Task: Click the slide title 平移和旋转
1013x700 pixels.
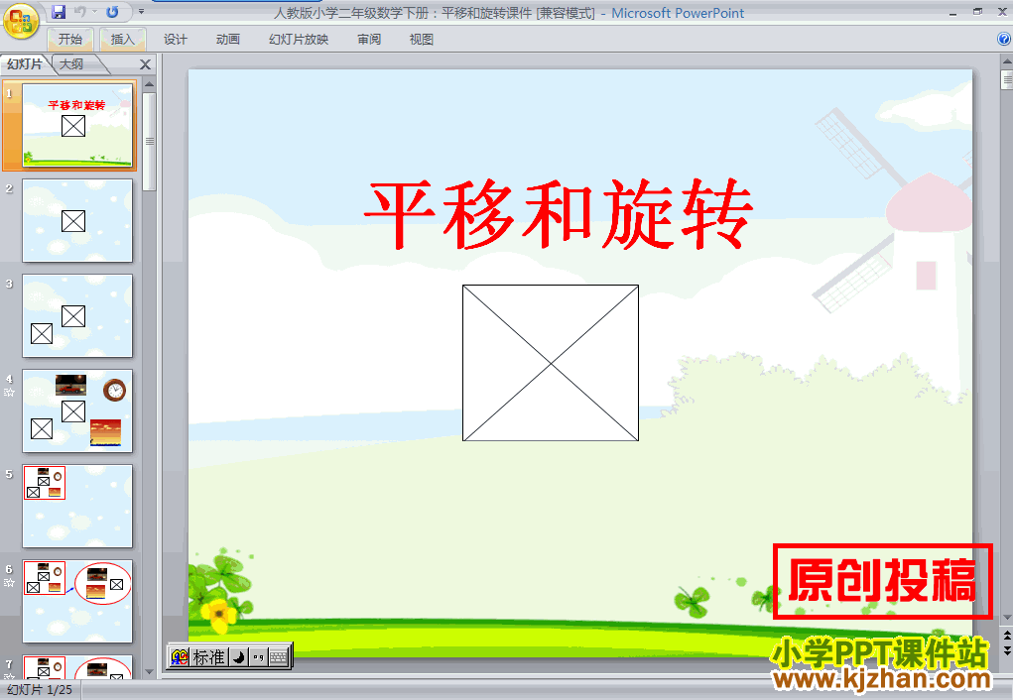Action: pos(559,214)
